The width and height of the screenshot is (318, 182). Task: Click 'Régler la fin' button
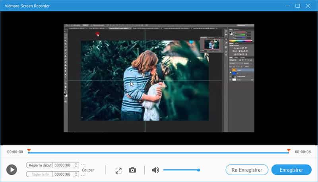[39, 174]
